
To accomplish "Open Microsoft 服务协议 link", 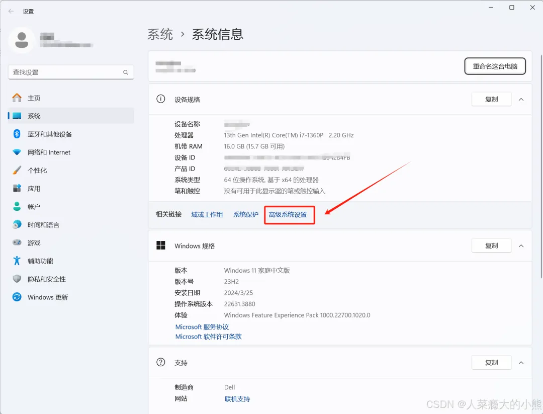I will 202,326.
